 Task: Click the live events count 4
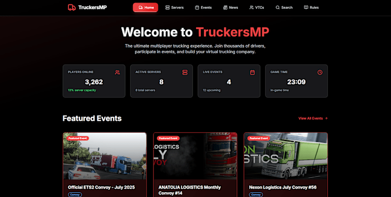229,82
